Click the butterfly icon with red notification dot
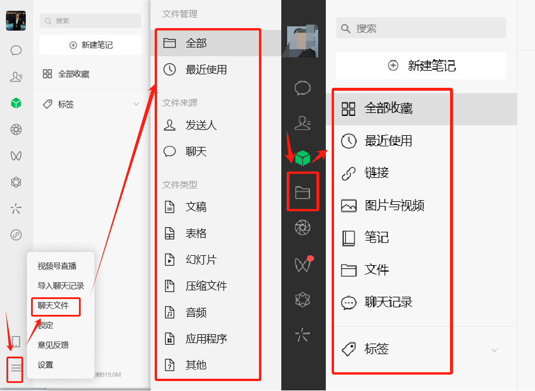 [303, 264]
